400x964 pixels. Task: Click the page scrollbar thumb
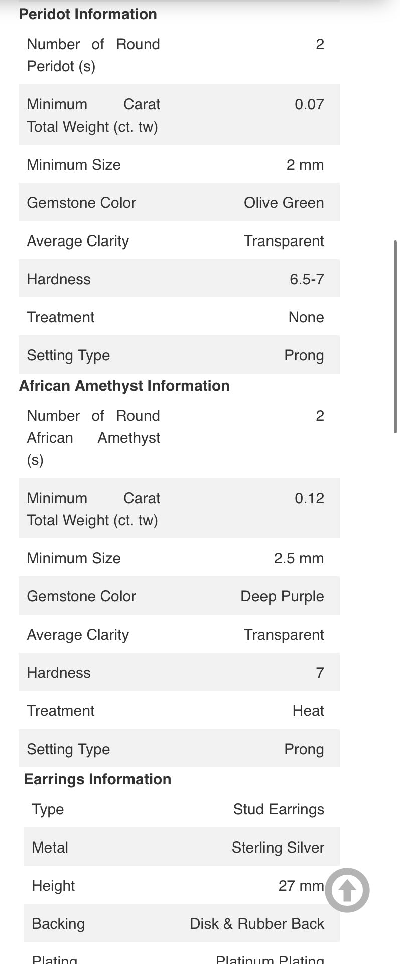point(396,336)
